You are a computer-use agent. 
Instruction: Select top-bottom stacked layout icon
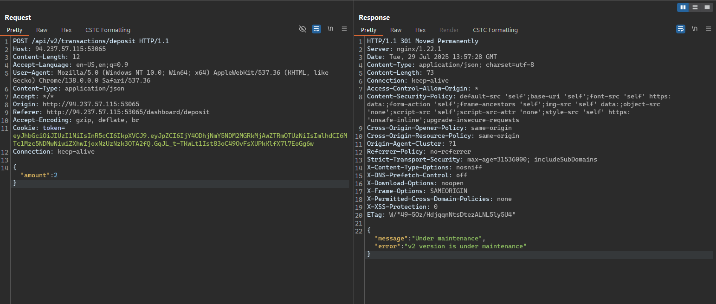tap(695, 7)
